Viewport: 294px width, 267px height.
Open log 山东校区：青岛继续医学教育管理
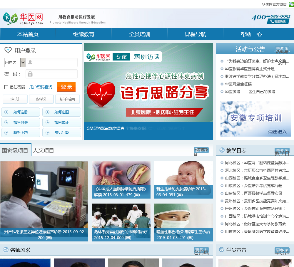[257, 231]
